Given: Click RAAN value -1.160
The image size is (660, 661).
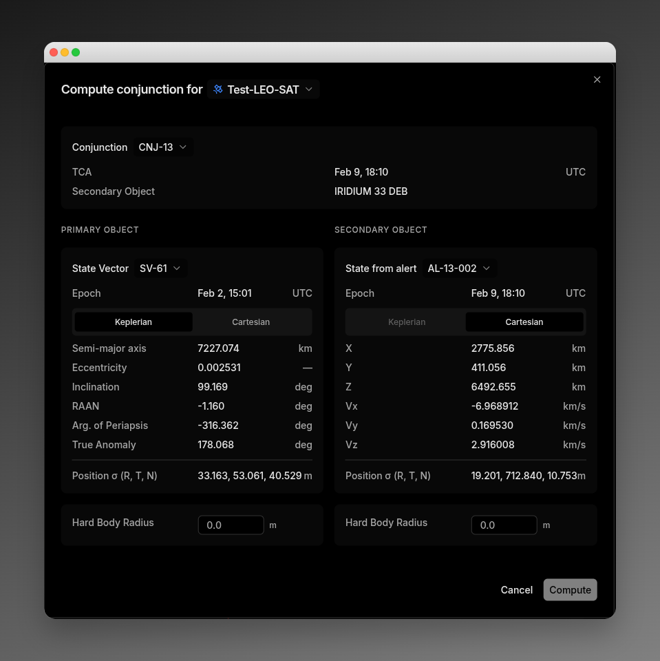Looking at the screenshot, I should [x=211, y=406].
